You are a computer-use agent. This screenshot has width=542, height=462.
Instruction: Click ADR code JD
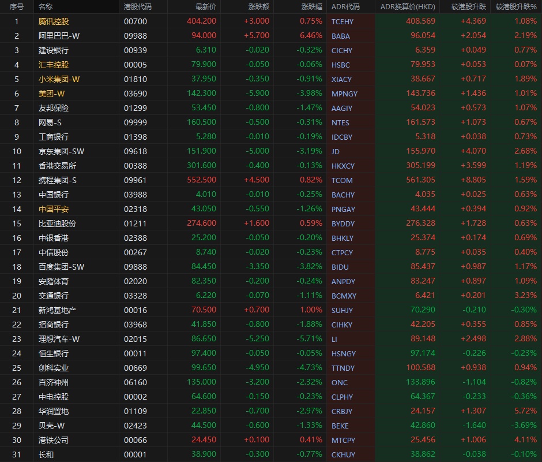(x=336, y=152)
